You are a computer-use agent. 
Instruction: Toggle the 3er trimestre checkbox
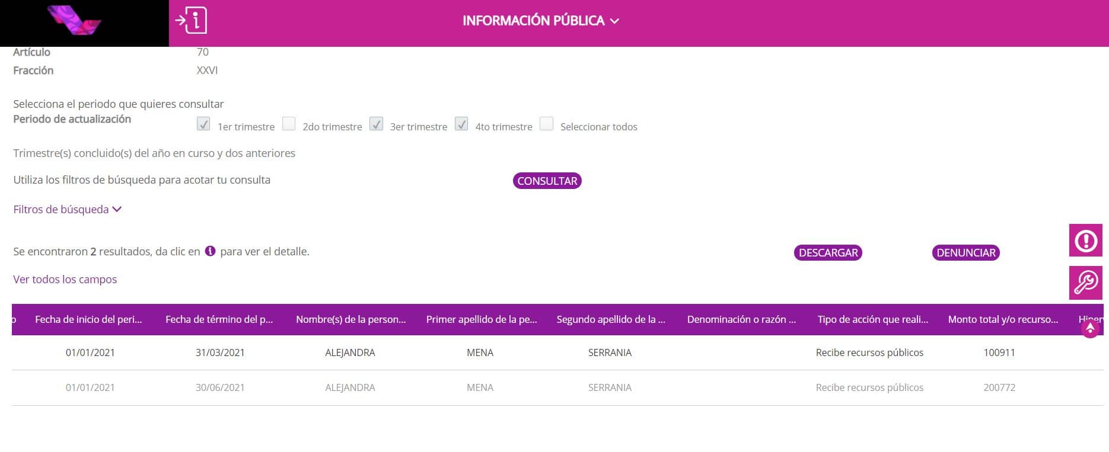376,124
